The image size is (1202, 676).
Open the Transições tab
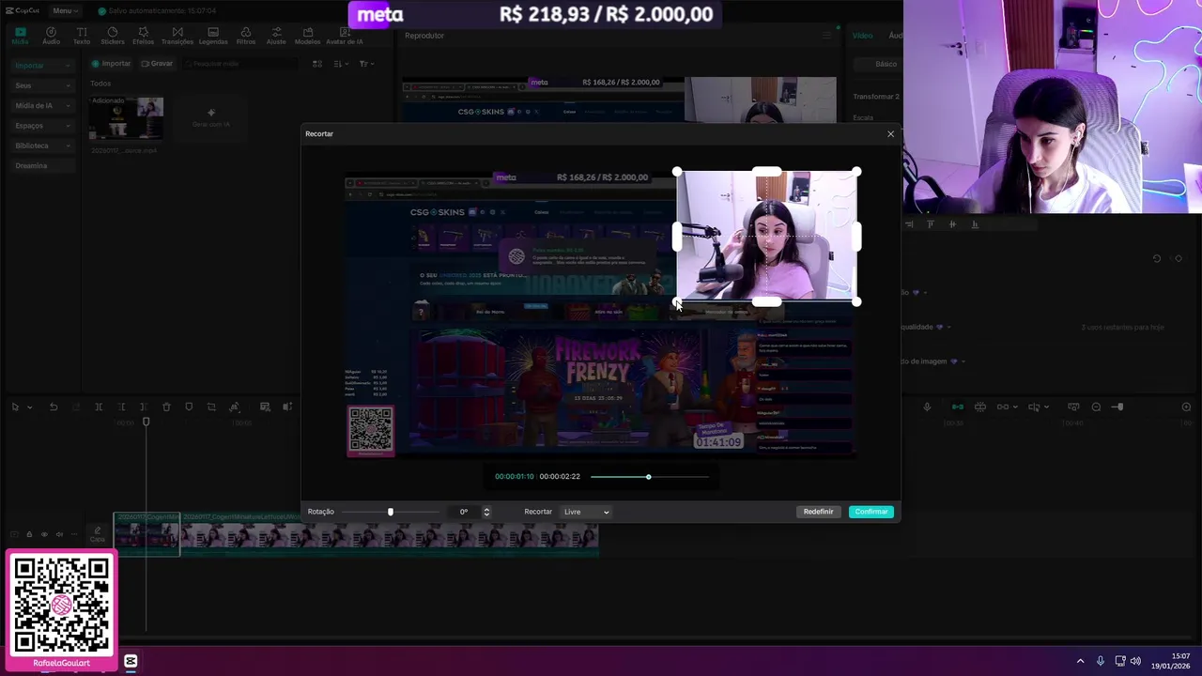click(177, 36)
